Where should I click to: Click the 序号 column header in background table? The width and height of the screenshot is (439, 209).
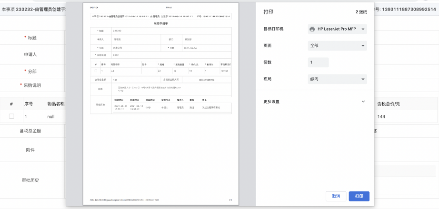point(29,104)
